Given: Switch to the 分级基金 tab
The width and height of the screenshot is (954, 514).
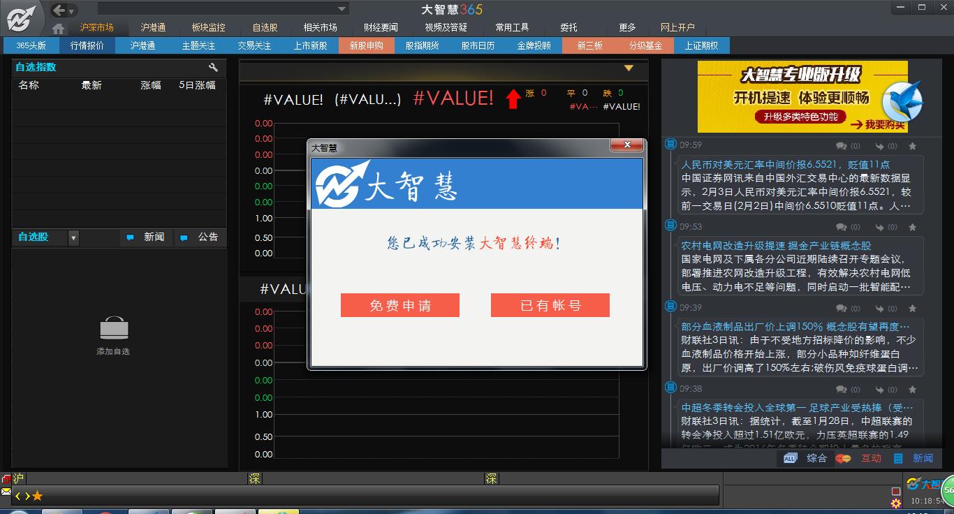Looking at the screenshot, I should point(646,45).
